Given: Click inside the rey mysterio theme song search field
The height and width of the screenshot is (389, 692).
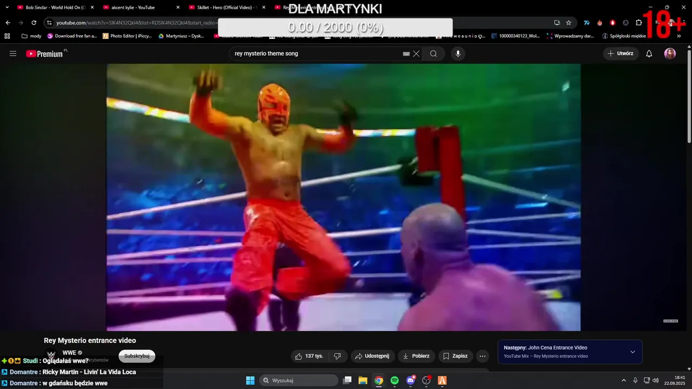Looking at the screenshot, I should coord(316,53).
